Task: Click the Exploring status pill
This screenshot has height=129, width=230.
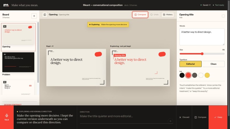Action: pos(108,24)
